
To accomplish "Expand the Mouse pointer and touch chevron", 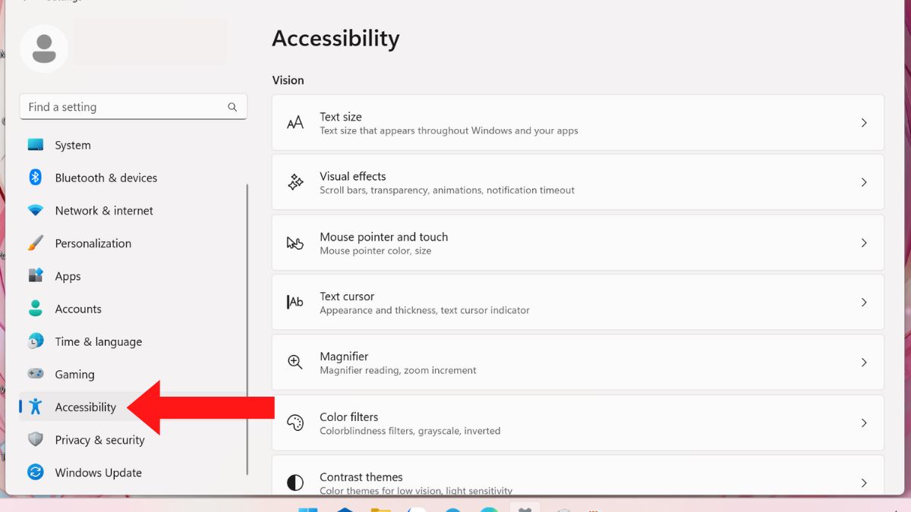I will coord(864,243).
